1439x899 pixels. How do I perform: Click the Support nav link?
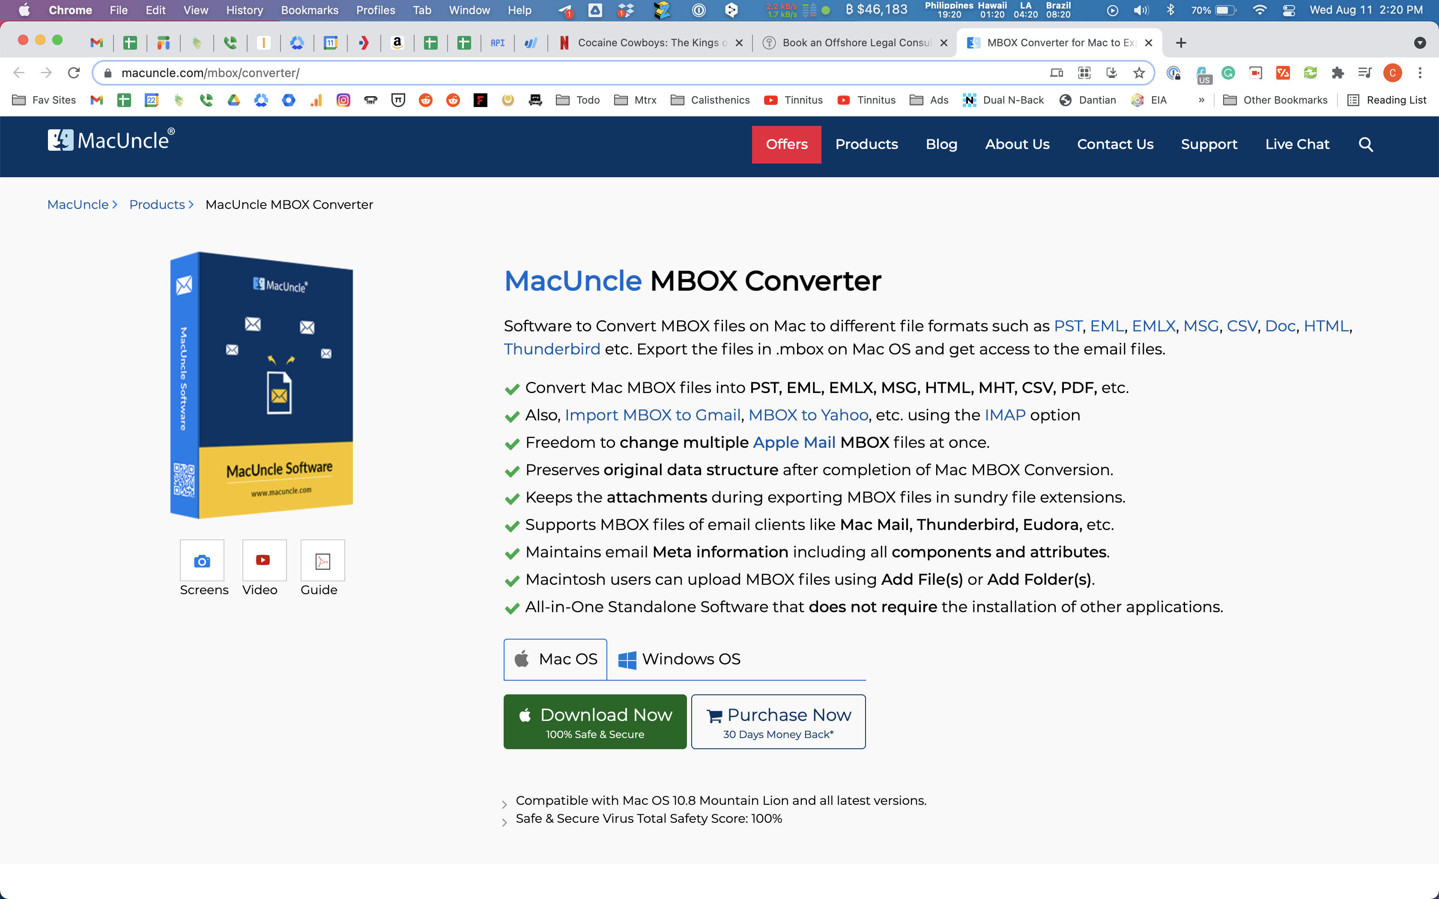tap(1209, 145)
